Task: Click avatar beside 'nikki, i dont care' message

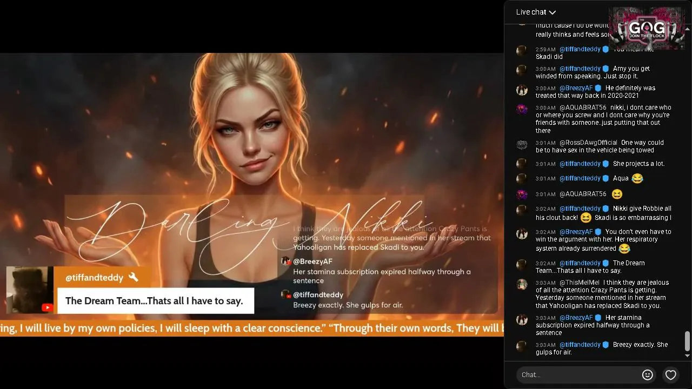Action: click(x=522, y=109)
